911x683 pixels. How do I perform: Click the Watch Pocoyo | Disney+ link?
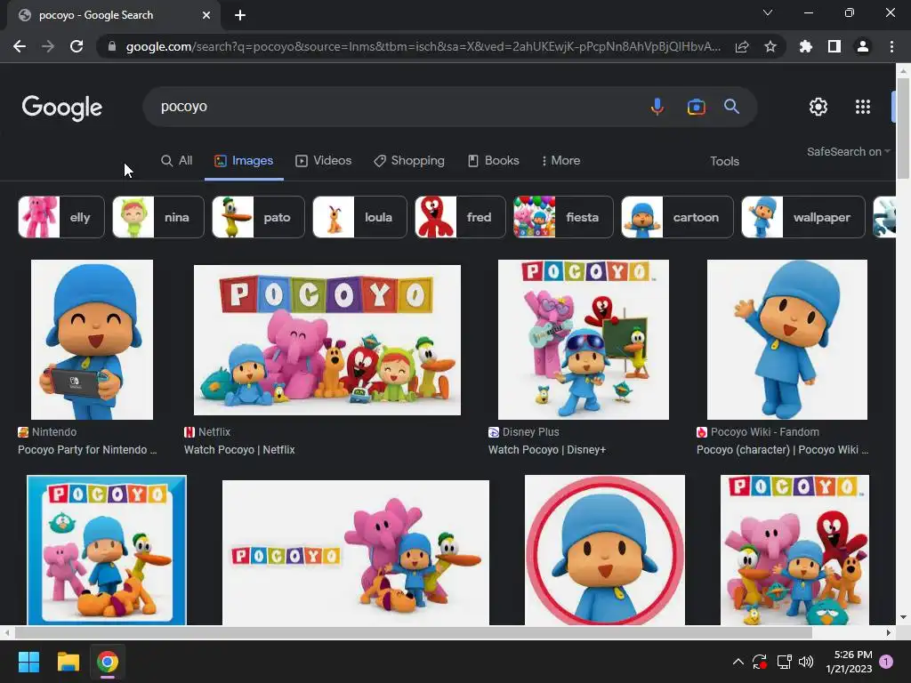point(547,450)
